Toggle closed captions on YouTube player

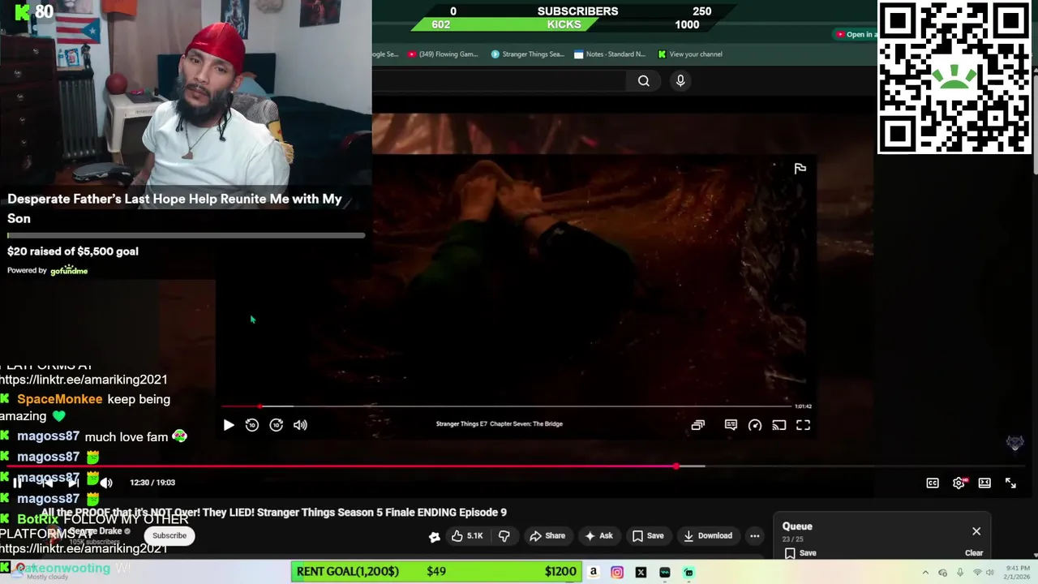point(933,483)
